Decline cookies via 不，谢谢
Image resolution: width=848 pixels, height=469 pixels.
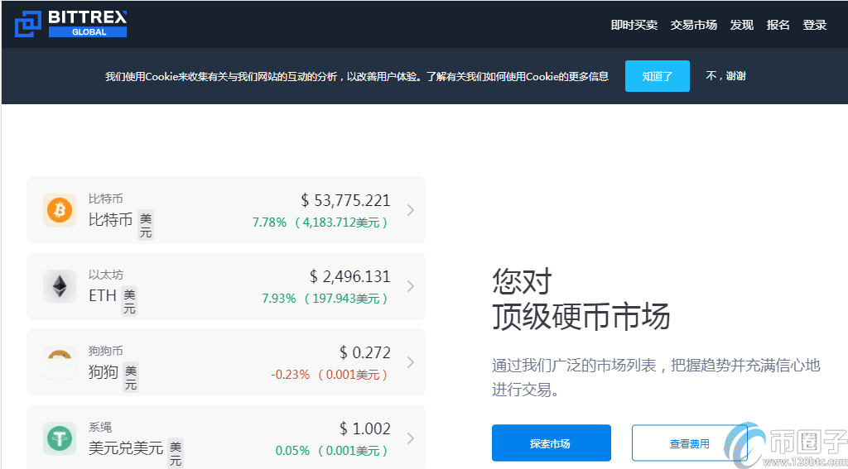click(725, 76)
